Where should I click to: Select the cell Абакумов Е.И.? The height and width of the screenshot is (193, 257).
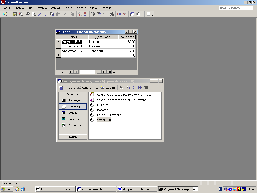coord(75,51)
